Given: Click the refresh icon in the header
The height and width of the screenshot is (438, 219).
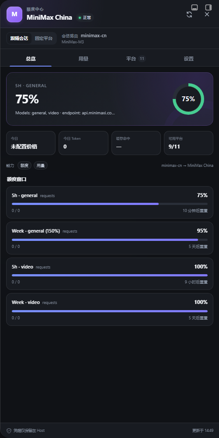Looking at the screenshot, I should click(189, 14).
